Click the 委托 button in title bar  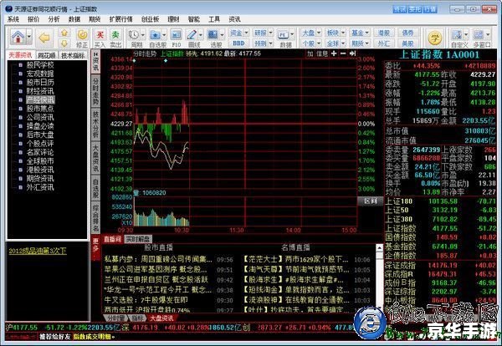coord(415,9)
